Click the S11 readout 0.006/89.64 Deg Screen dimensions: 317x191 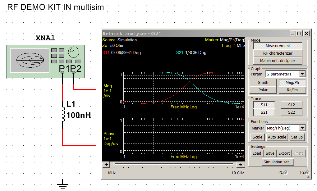pos(122,53)
